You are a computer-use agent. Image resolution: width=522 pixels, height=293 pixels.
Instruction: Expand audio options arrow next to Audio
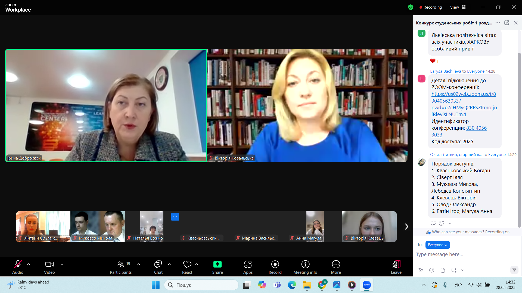[x=29, y=264]
